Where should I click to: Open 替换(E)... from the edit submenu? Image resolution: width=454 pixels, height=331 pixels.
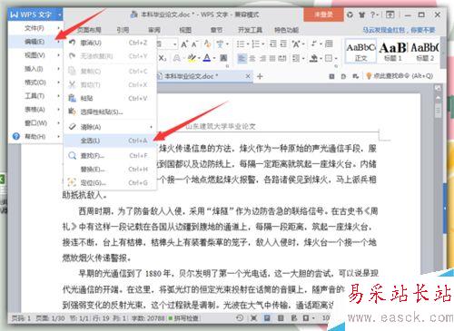coord(110,170)
